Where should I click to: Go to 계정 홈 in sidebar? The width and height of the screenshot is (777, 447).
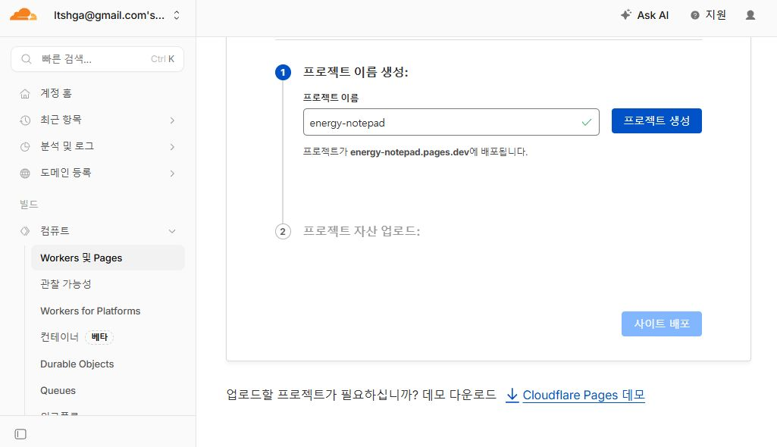tap(56, 93)
